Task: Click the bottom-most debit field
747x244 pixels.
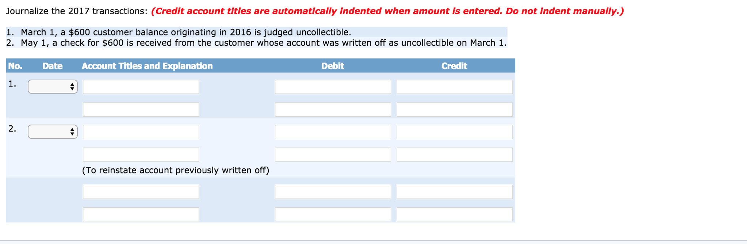Action: point(333,214)
